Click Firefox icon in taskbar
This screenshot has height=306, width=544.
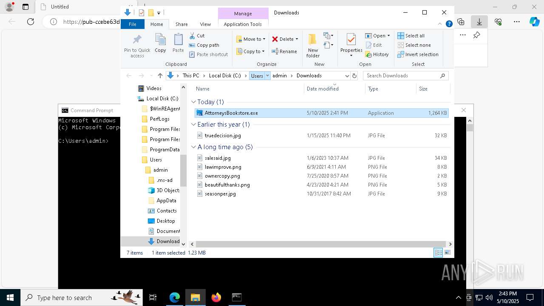tap(216, 297)
